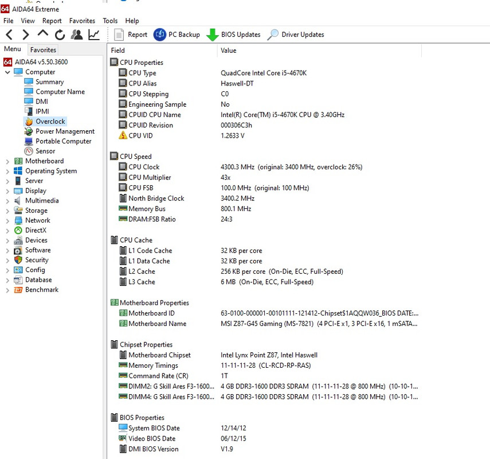Open the Report menu
The height and width of the screenshot is (459, 490).
52,21
